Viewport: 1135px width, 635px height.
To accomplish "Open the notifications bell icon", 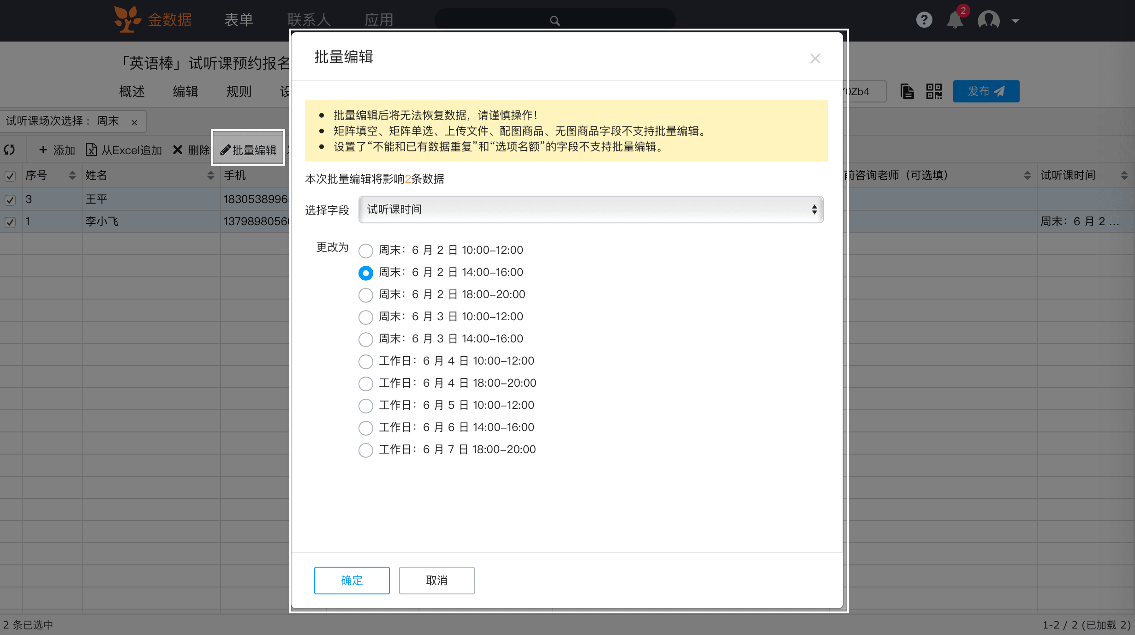I will pos(955,20).
